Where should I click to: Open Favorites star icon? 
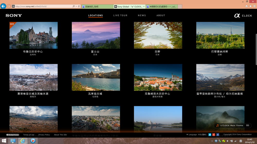click(x=250, y=6)
